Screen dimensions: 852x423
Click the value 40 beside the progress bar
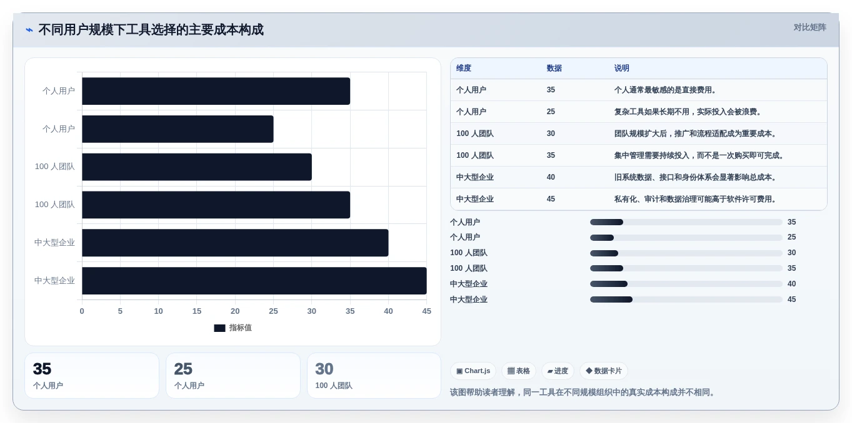pyautogui.click(x=791, y=284)
